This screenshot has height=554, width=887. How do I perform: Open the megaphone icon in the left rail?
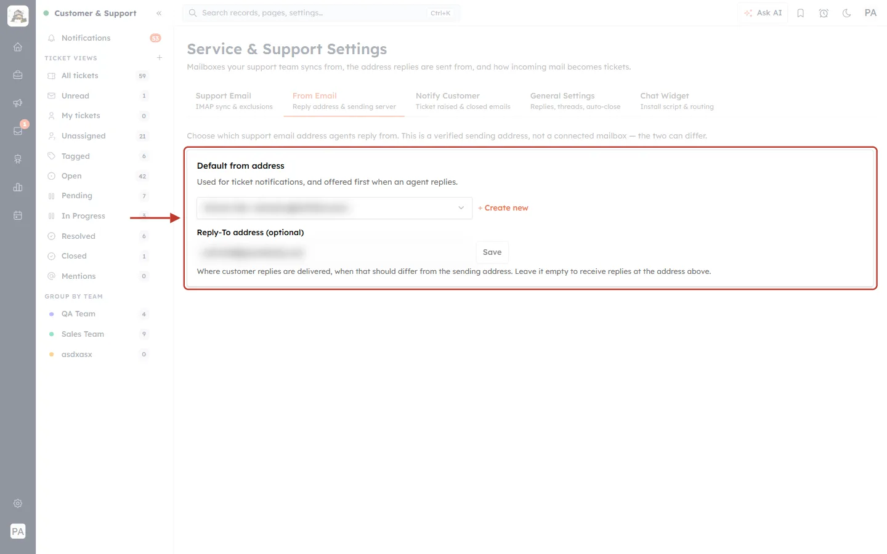(18, 103)
